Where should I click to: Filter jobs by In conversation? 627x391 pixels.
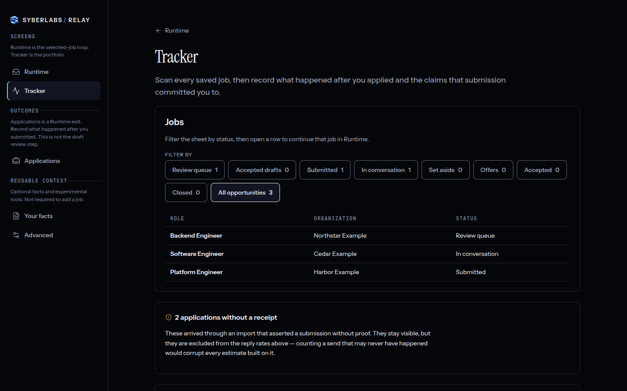[386, 170]
